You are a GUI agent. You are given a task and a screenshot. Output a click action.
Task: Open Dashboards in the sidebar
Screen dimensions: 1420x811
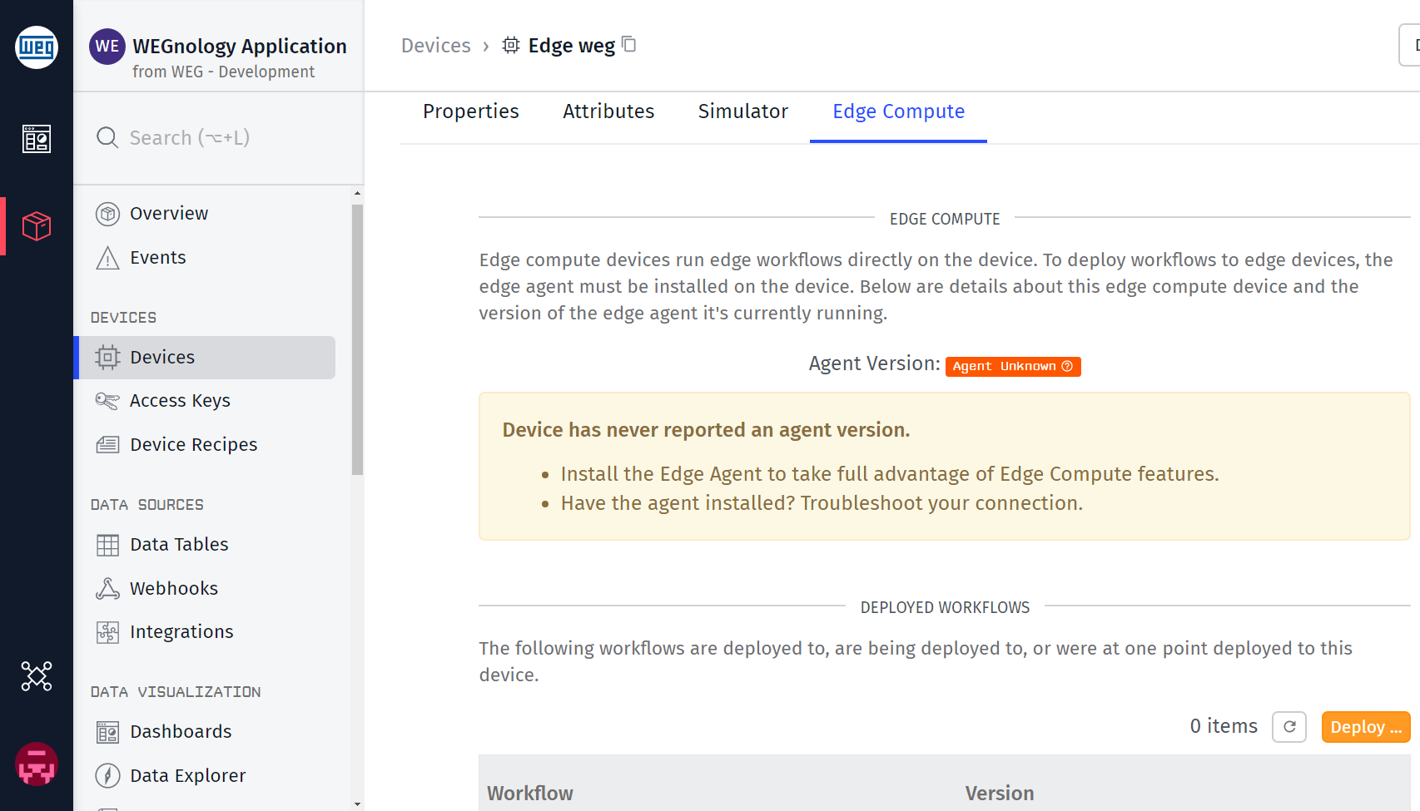[205, 732]
